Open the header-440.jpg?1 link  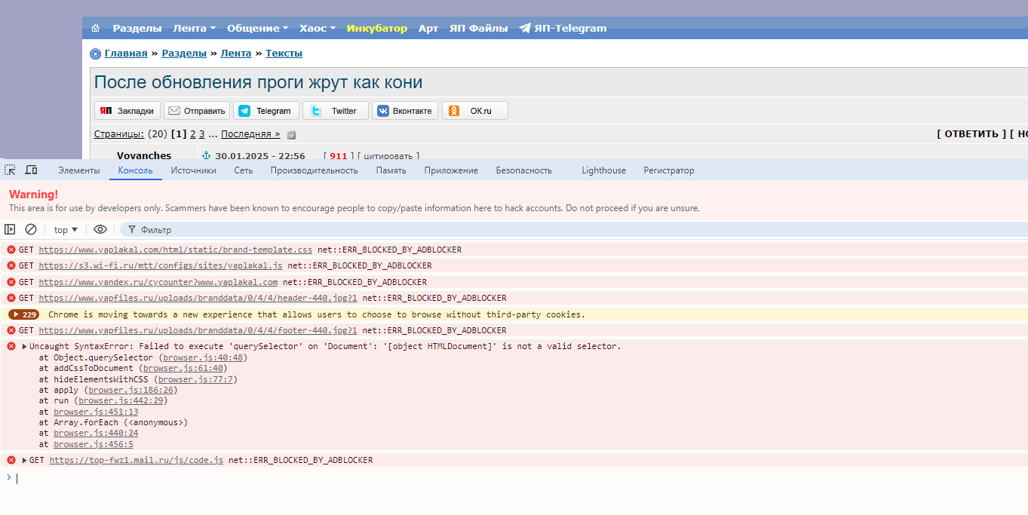(198, 298)
